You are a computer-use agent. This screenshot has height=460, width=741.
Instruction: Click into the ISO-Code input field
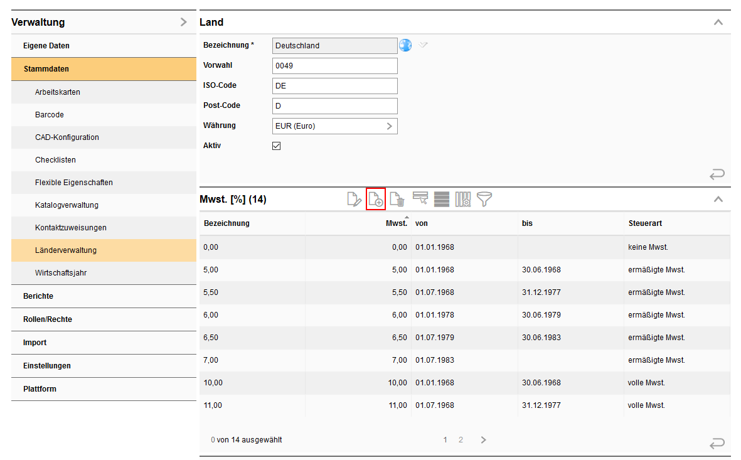click(335, 86)
